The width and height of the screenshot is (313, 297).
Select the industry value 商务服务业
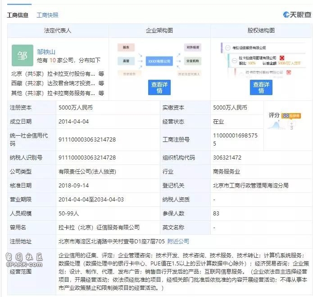click(x=227, y=172)
